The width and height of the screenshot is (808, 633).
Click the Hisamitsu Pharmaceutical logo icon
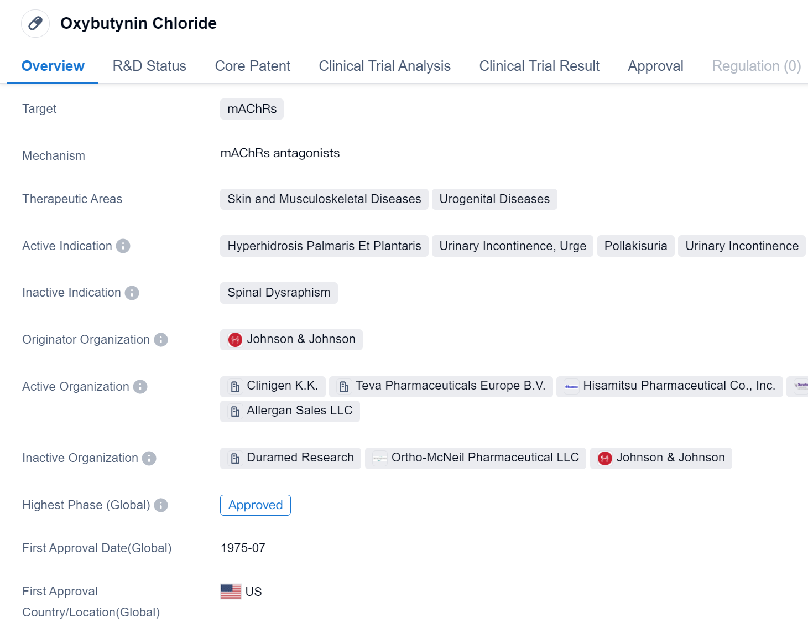[571, 386]
